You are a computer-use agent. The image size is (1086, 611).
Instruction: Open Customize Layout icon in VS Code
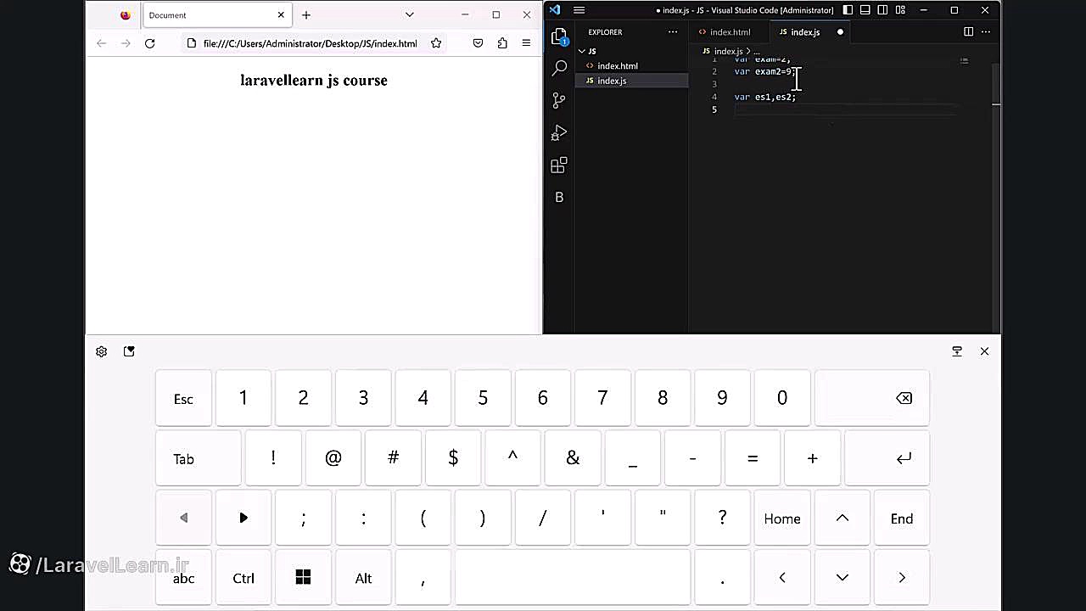click(x=900, y=10)
